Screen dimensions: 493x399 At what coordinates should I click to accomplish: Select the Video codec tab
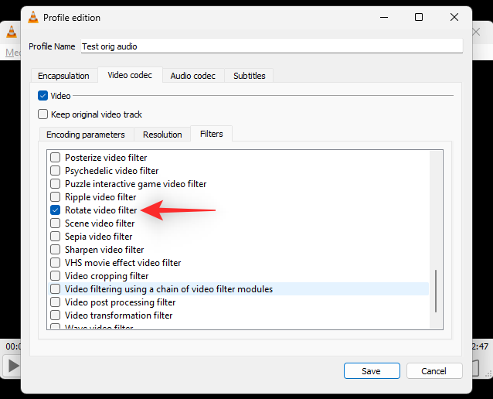point(130,75)
